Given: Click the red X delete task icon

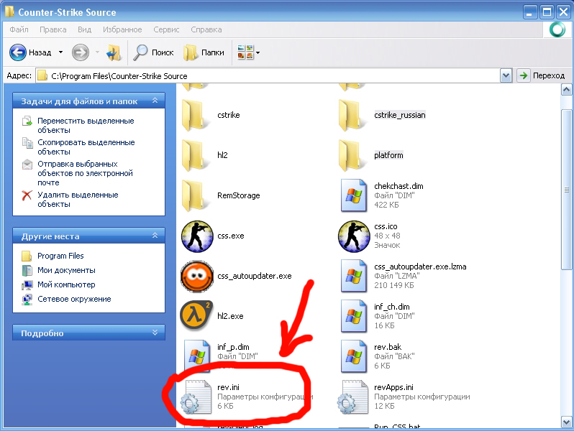Looking at the screenshot, I should (27, 195).
